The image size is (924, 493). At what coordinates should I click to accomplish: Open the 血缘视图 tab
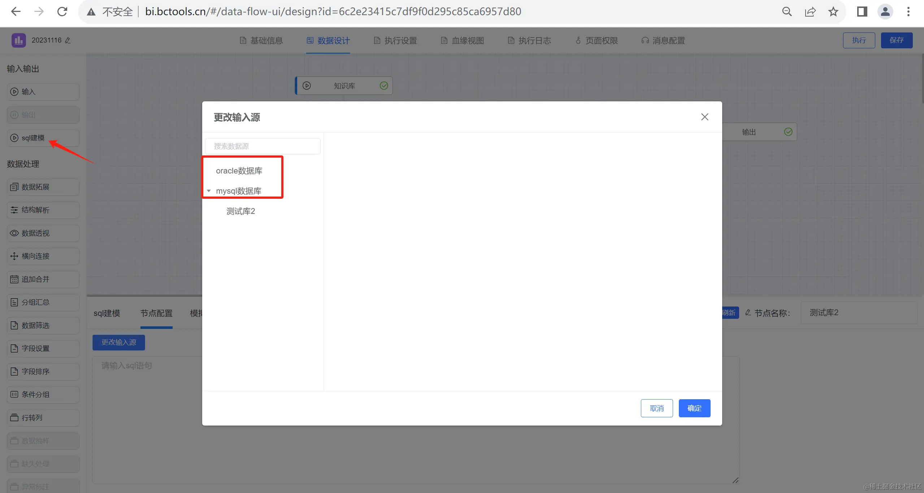(462, 40)
